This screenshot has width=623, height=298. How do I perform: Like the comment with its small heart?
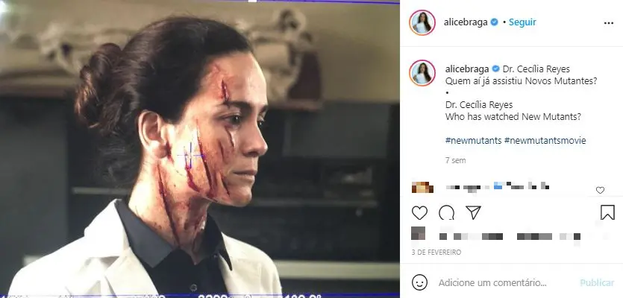coord(601,190)
